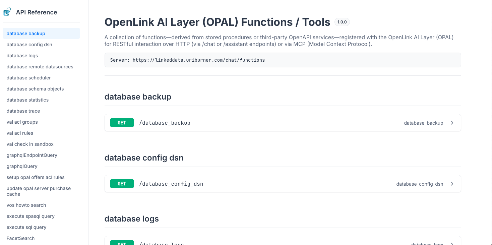
Task: Click the /database_config_dsn path text
Action: 171,184
